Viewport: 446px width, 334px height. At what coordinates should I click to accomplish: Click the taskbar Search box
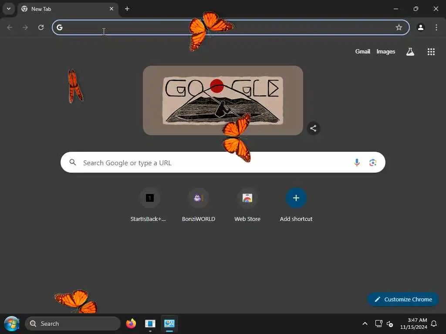click(73, 324)
